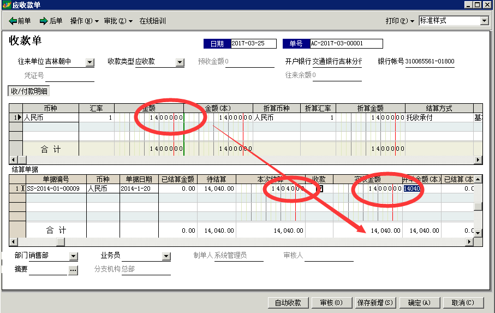Open the 摘要 ellipsis browse button
495x313 pixels.
click(73, 270)
